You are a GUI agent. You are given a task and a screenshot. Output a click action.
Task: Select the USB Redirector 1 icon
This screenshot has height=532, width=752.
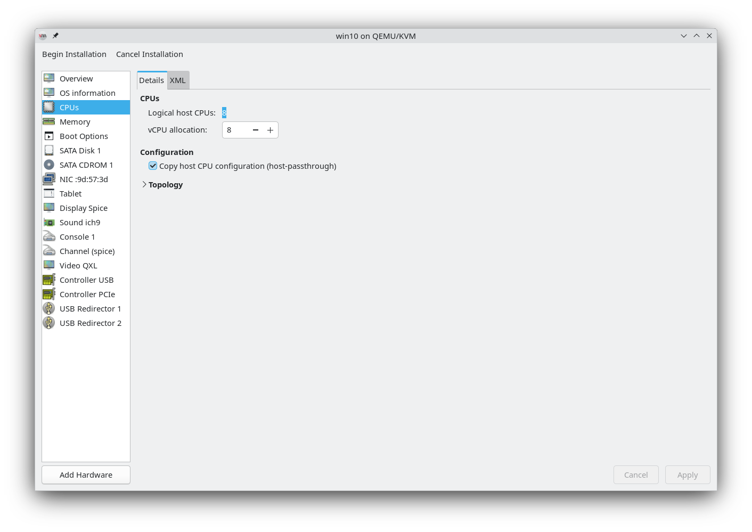point(49,309)
